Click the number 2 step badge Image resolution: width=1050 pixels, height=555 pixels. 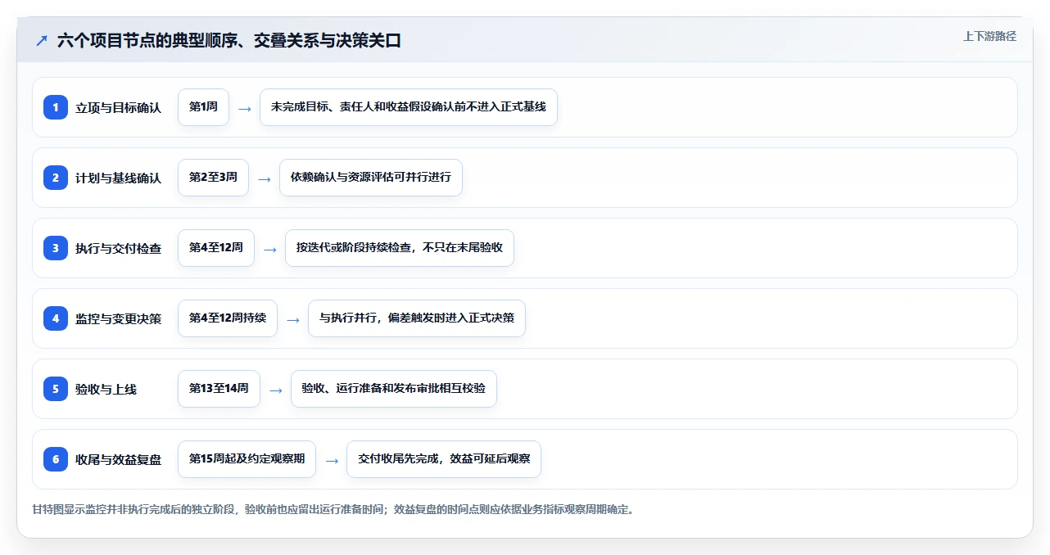coord(56,178)
